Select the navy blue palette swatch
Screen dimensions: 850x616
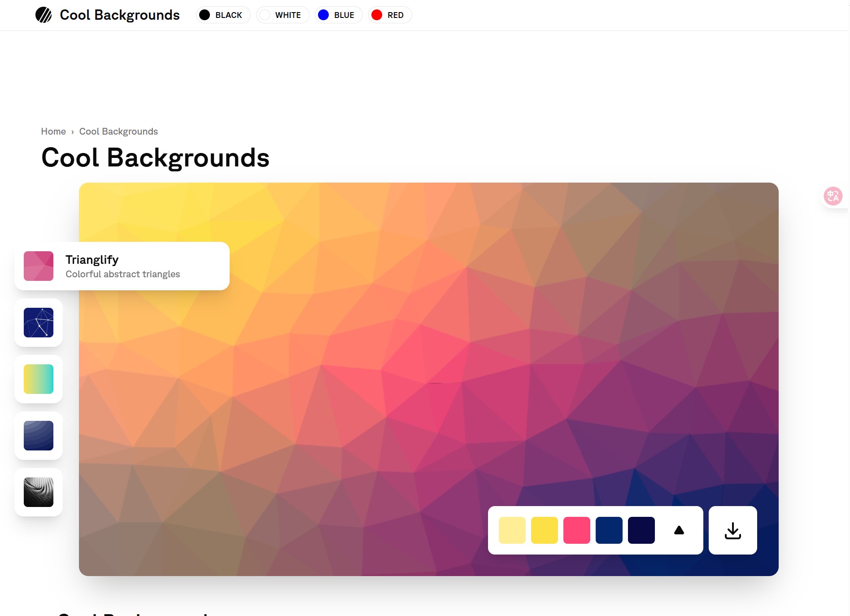(609, 530)
